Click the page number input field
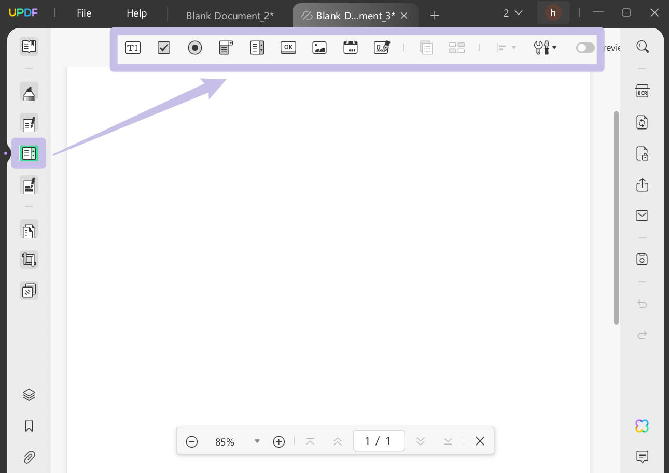The image size is (669, 473). pos(379,440)
